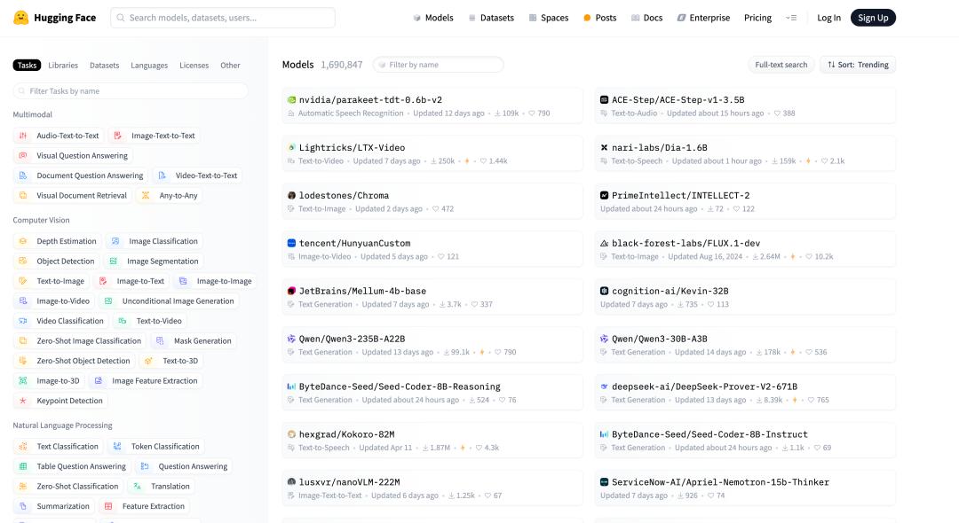Open Enterprise in the top navigation
This screenshot has height=523, width=959.
point(703,18)
